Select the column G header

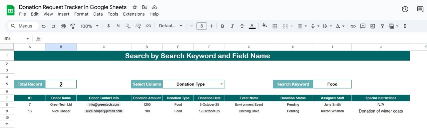pos(249,47)
